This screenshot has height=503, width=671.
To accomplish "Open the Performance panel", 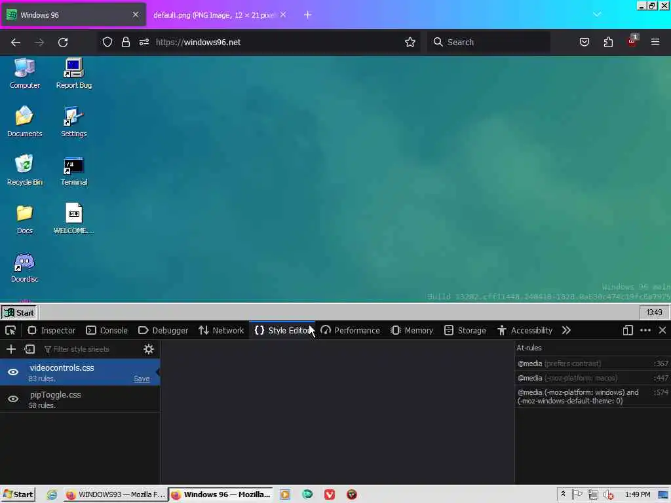I will coord(350,331).
